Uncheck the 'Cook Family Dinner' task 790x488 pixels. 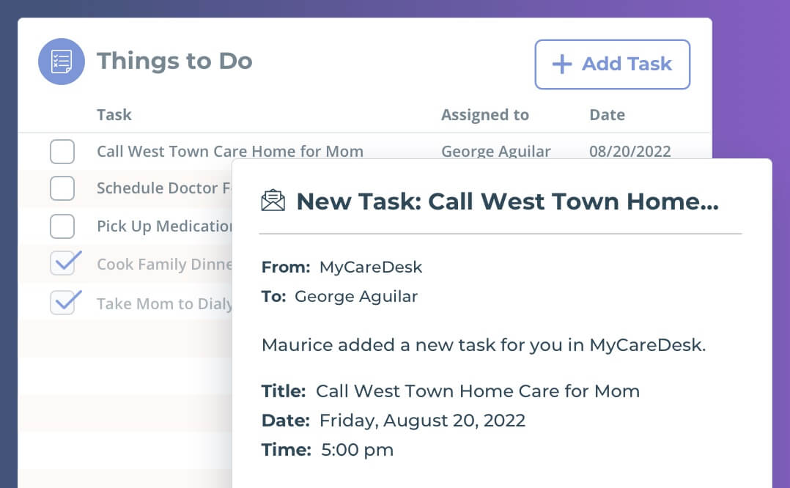click(62, 263)
